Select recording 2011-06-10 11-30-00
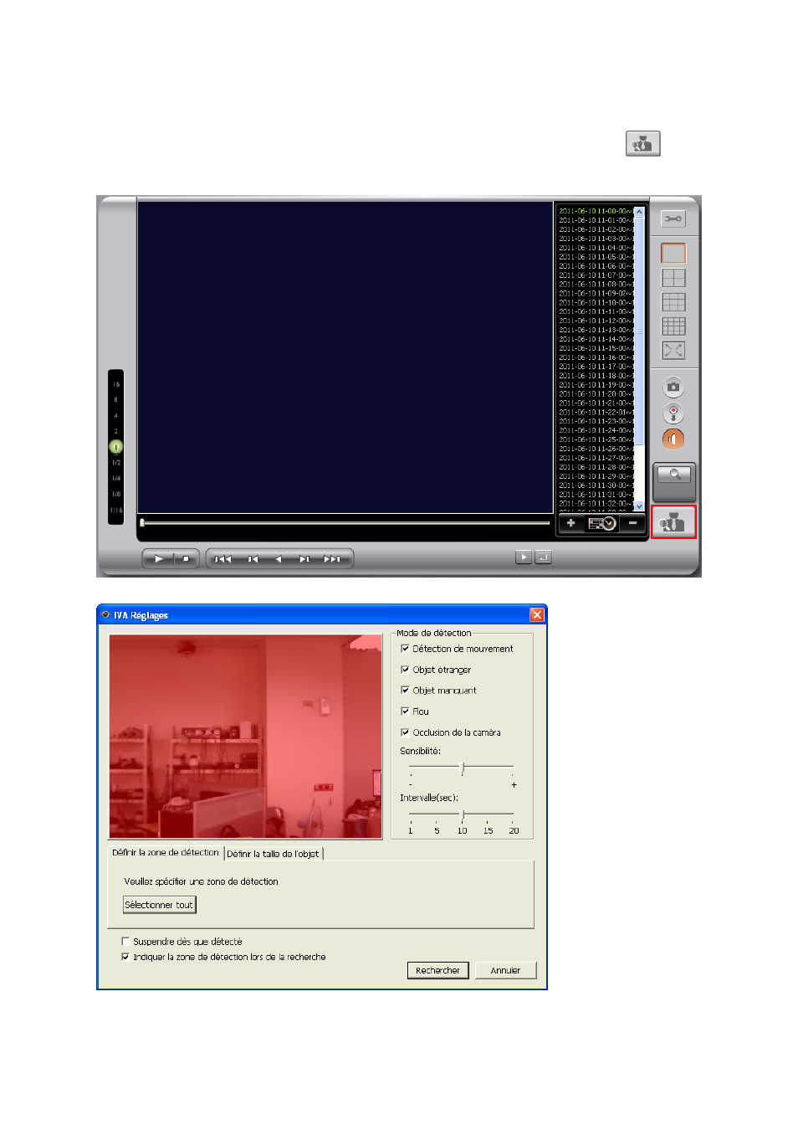798x1130 pixels. click(x=596, y=485)
